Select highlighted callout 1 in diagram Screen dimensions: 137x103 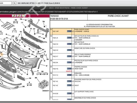click(2, 54)
